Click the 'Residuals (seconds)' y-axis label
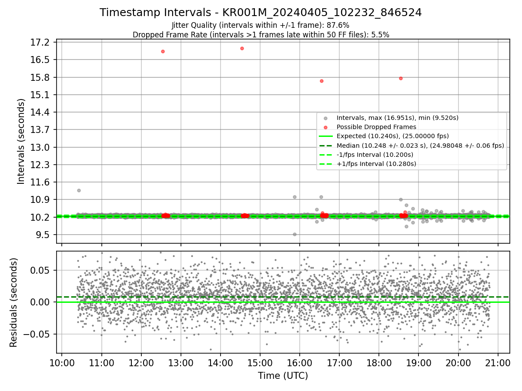522x391 pixels. [13, 302]
